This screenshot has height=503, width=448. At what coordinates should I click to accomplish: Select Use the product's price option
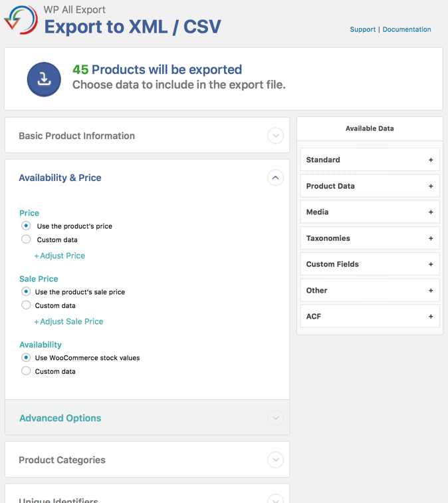click(x=27, y=226)
